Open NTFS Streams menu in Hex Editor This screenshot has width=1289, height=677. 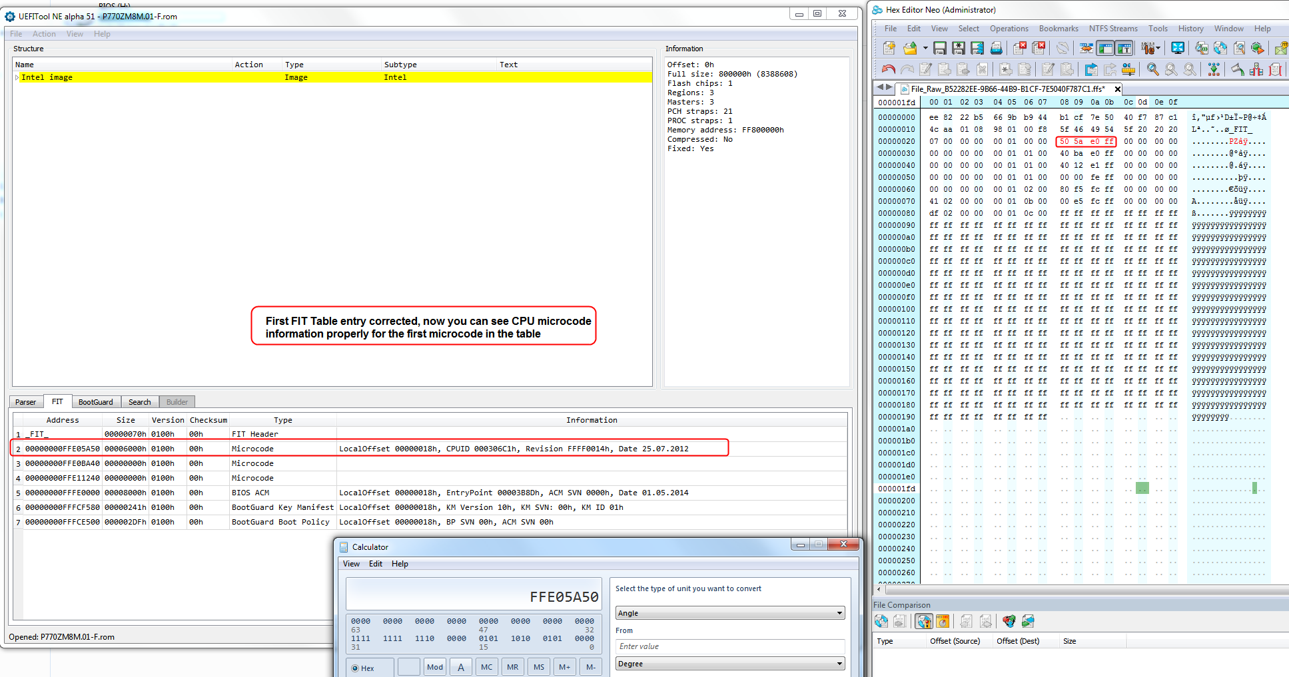[x=1113, y=29]
